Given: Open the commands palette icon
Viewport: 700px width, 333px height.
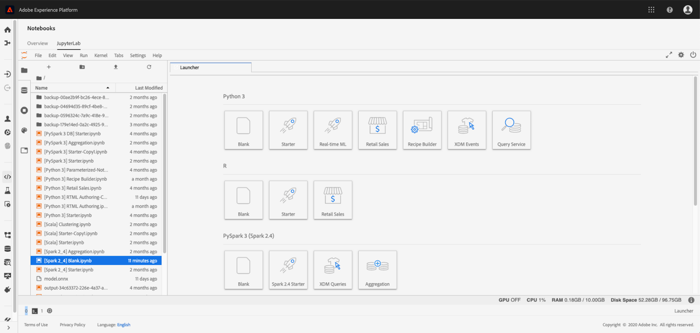Looking at the screenshot, I should point(24,130).
